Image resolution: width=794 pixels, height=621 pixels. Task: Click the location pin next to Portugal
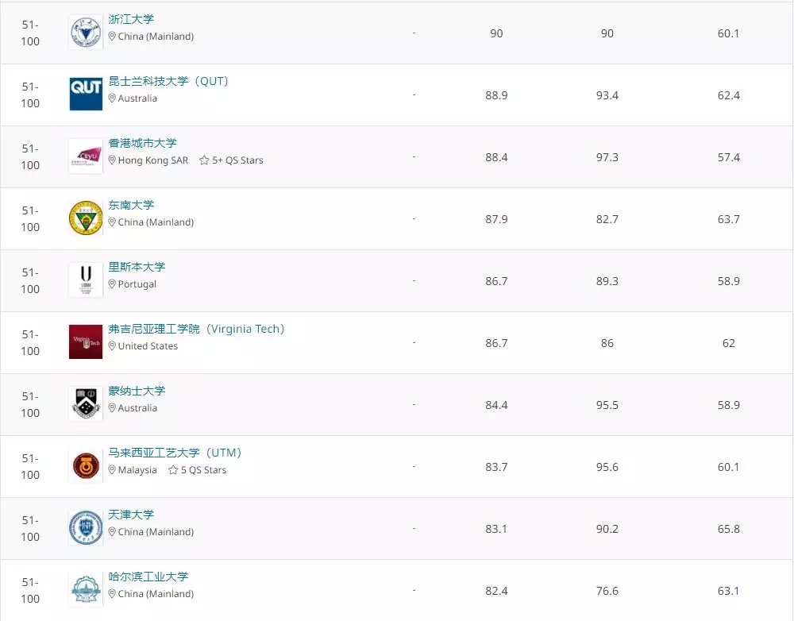point(111,284)
